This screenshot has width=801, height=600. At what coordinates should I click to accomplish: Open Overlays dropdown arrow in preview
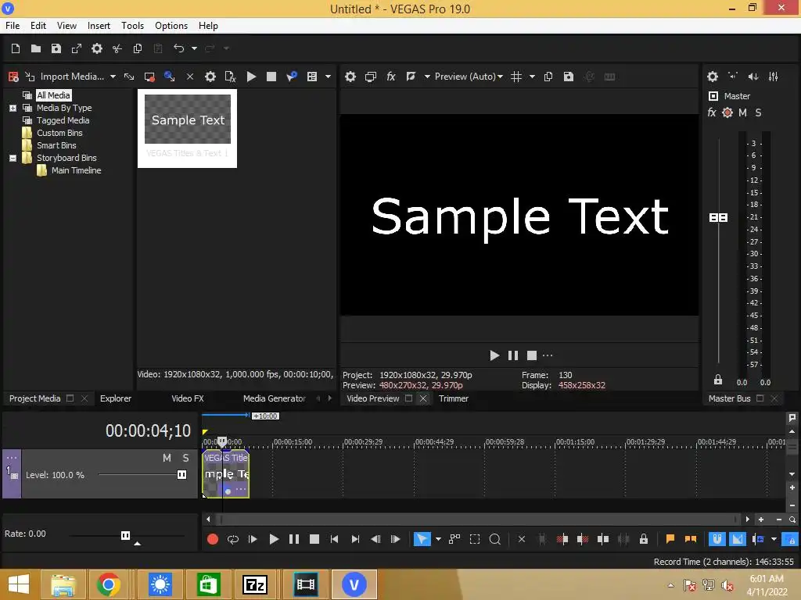(x=532, y=77)
